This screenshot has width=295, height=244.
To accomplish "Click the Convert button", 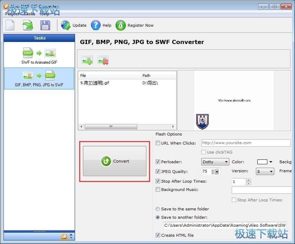I will click(x=114, y=161).
